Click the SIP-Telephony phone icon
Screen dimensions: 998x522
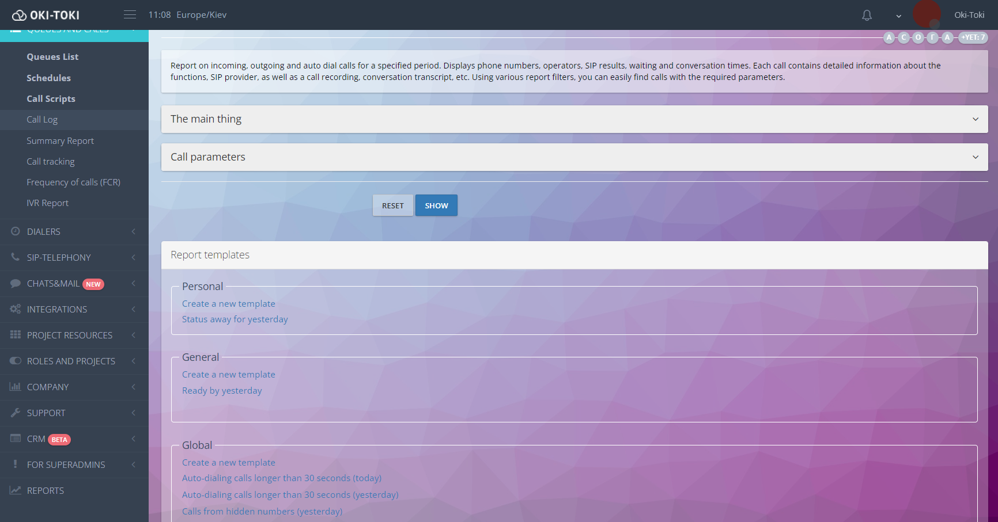click(16, 257)
